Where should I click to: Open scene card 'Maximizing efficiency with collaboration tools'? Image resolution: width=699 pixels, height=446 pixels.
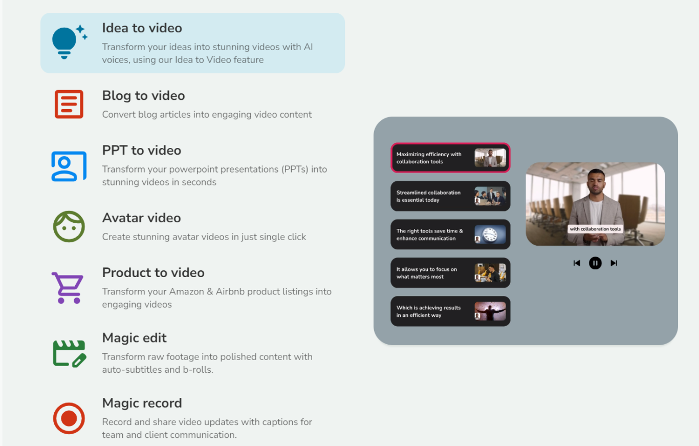coord(450,158)
